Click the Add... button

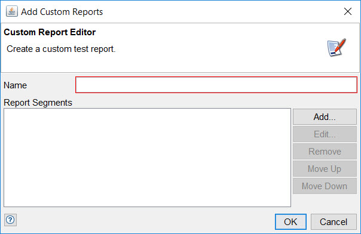coord(325,117)
